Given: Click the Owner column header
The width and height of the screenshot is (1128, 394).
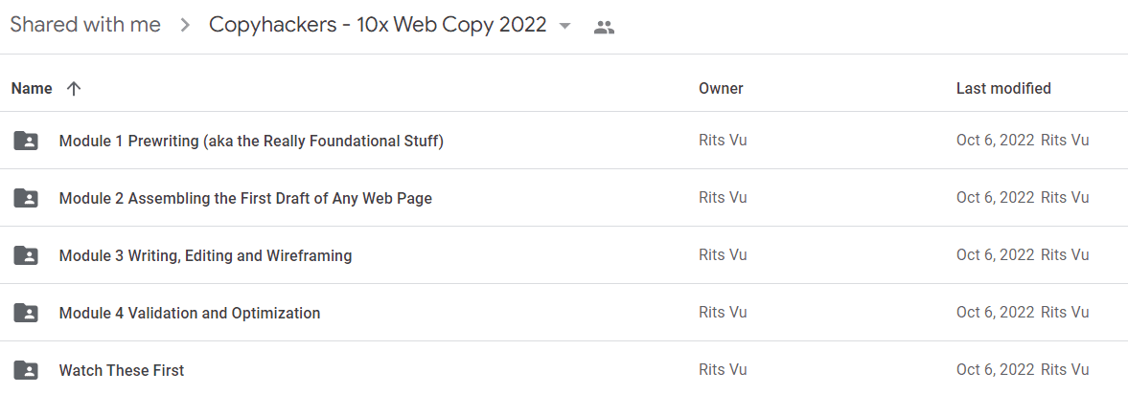Looking at the screenshot, I should [x=721, y=88].
